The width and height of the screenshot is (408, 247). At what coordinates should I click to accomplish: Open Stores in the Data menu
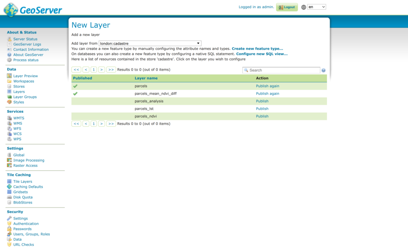[x=19, y=87]
